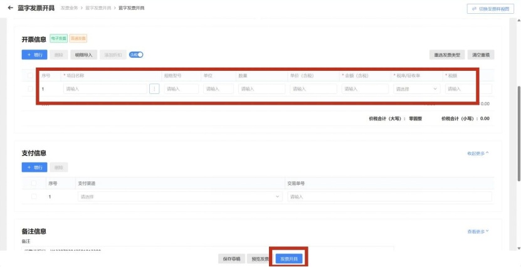Add a row with 增行 in 开票信息
This screenshot has height=267, width=521.
pyautogui.click(x=34, y=55)
